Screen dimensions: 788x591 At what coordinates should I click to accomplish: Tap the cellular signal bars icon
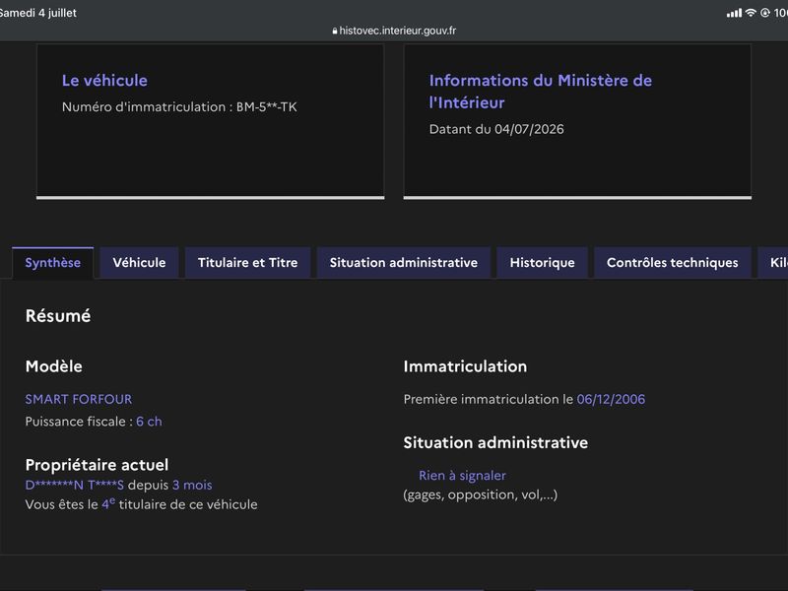[734, 13]
